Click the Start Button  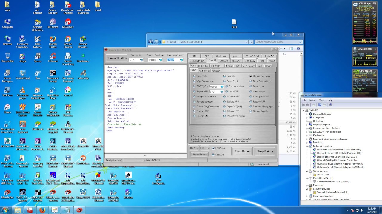click(x=243, y=152)
